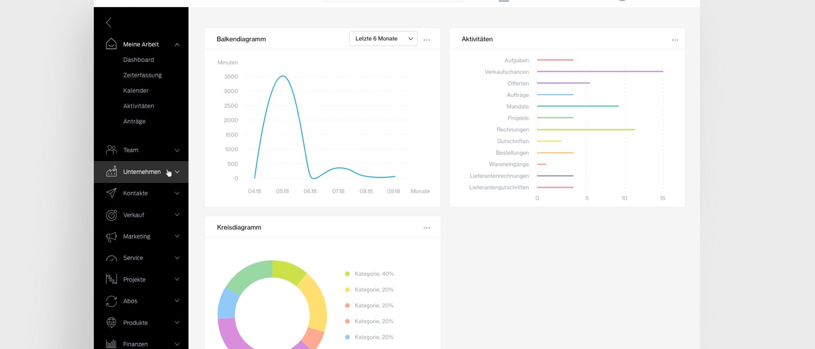Click the Abos refresh icon
Screen dimensions: 815x349
[111, 301]
